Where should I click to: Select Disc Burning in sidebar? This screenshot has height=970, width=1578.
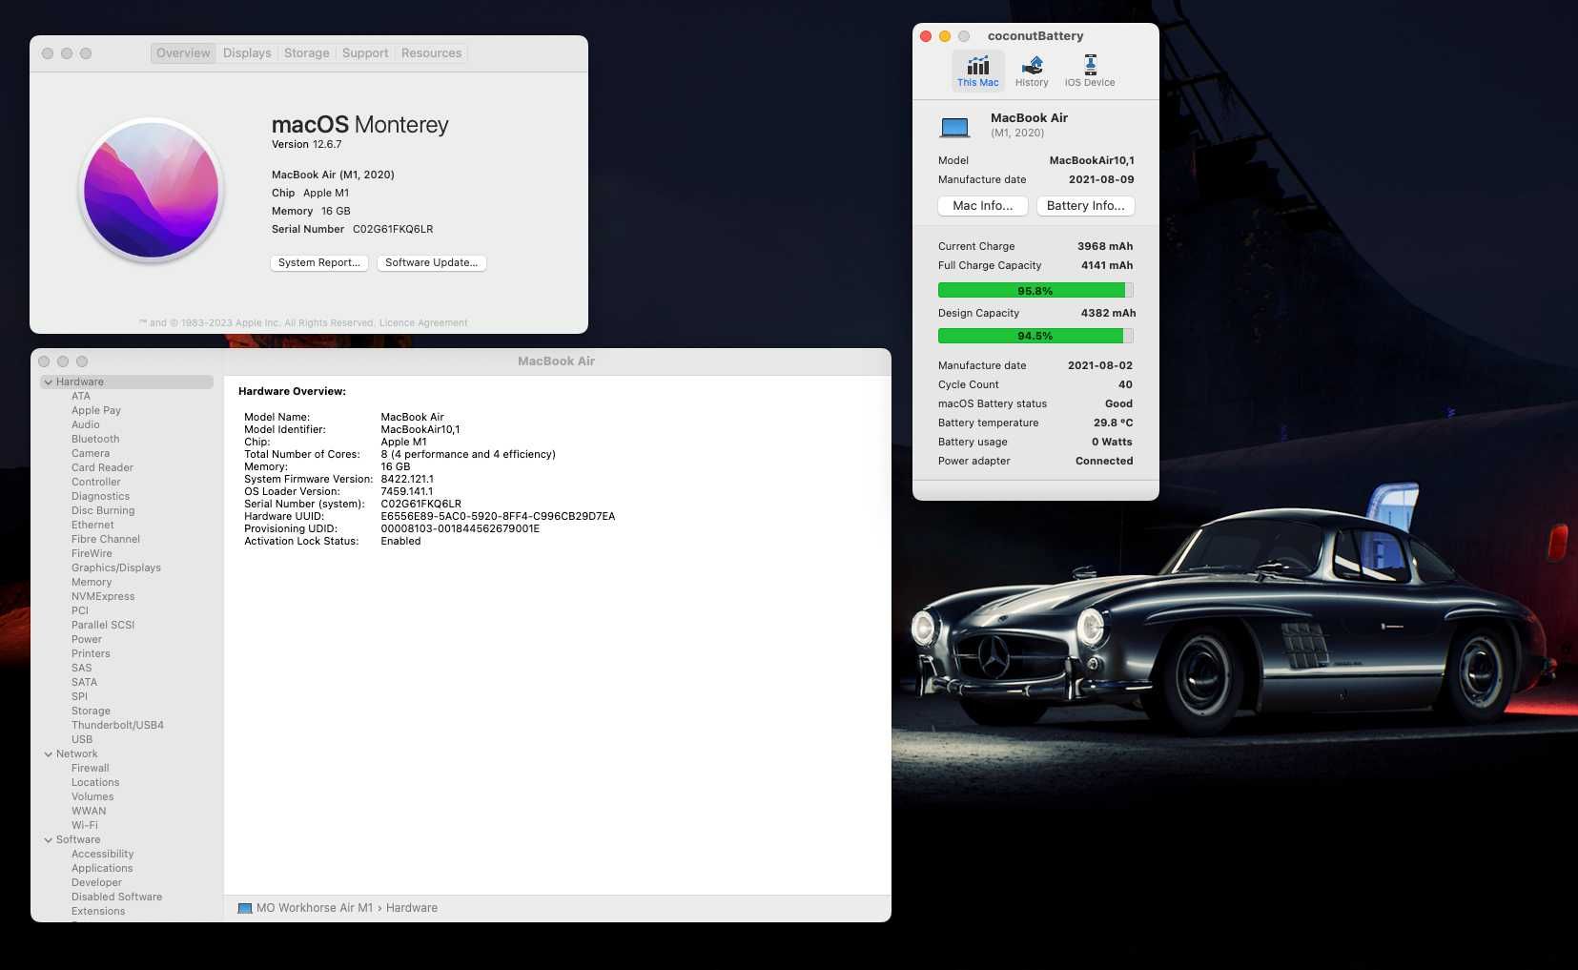tap(103, 510)
